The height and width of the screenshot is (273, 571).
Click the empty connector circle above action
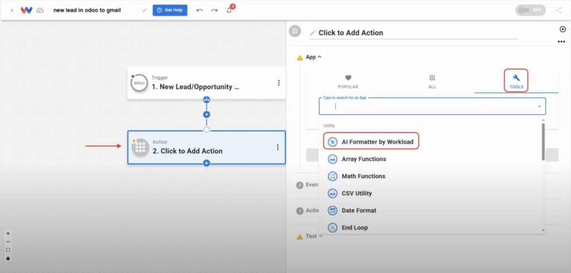(206, 130)
